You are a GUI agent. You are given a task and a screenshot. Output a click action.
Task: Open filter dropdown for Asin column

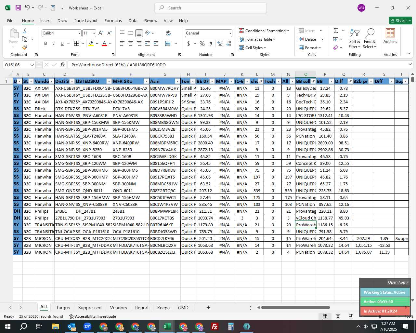click(177, 81)
